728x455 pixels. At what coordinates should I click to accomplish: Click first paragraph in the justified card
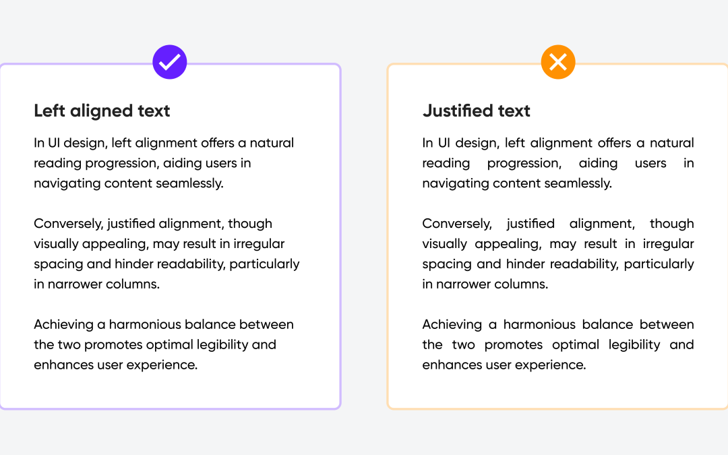558,162
